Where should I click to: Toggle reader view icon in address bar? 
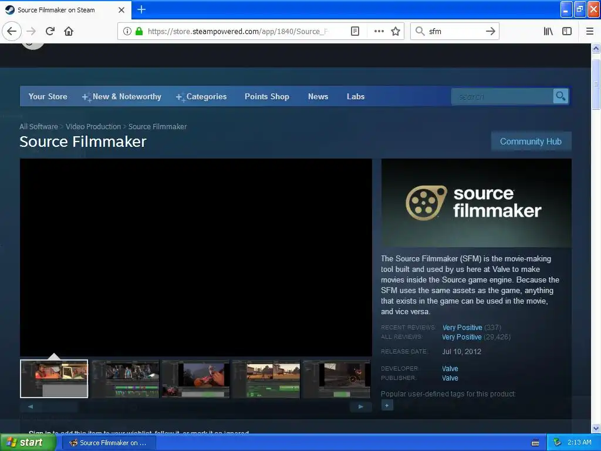click(x=355, y=31)
